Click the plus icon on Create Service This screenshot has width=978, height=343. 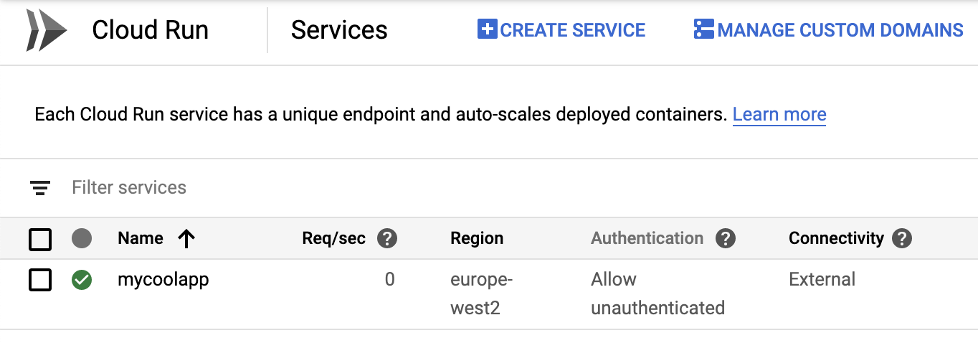[x=487, y=29]
